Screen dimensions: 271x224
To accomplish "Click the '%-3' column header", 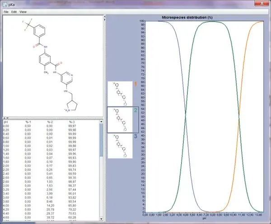I will [x=72, y=122].
